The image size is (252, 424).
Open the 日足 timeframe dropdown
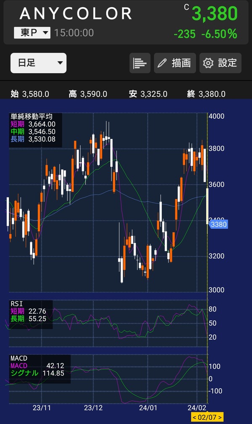coord(38,63)
